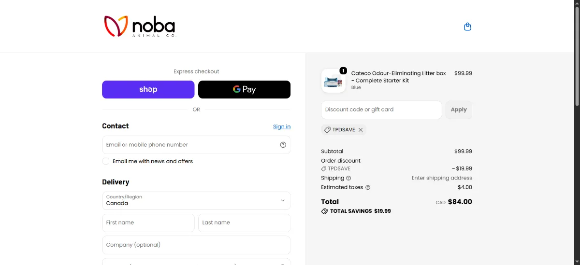Click the Cateco litter box product thumbnail

point(333,81)
